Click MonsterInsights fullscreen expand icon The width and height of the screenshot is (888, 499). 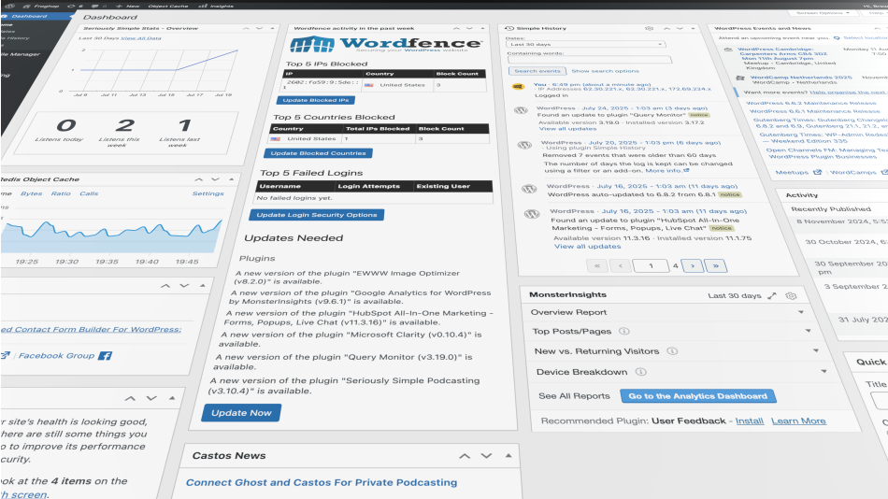[x=772, y=295]
